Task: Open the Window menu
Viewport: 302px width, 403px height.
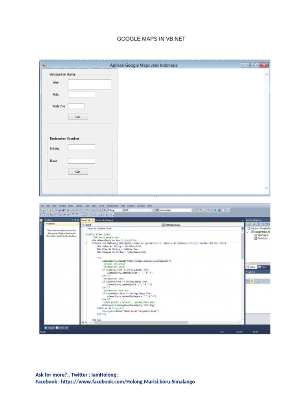Action: [141, 206]
